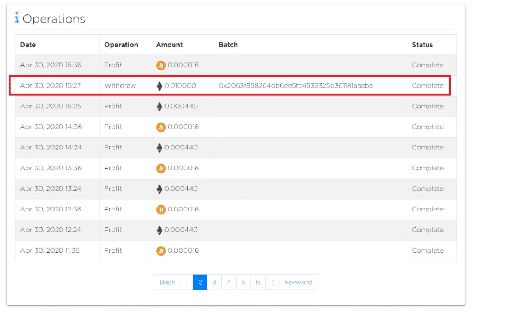The width and height of the screenshot is (529, 312).
Task: Click the date Apr 30, 2020 11:36
Action: [x=50, y=250]
